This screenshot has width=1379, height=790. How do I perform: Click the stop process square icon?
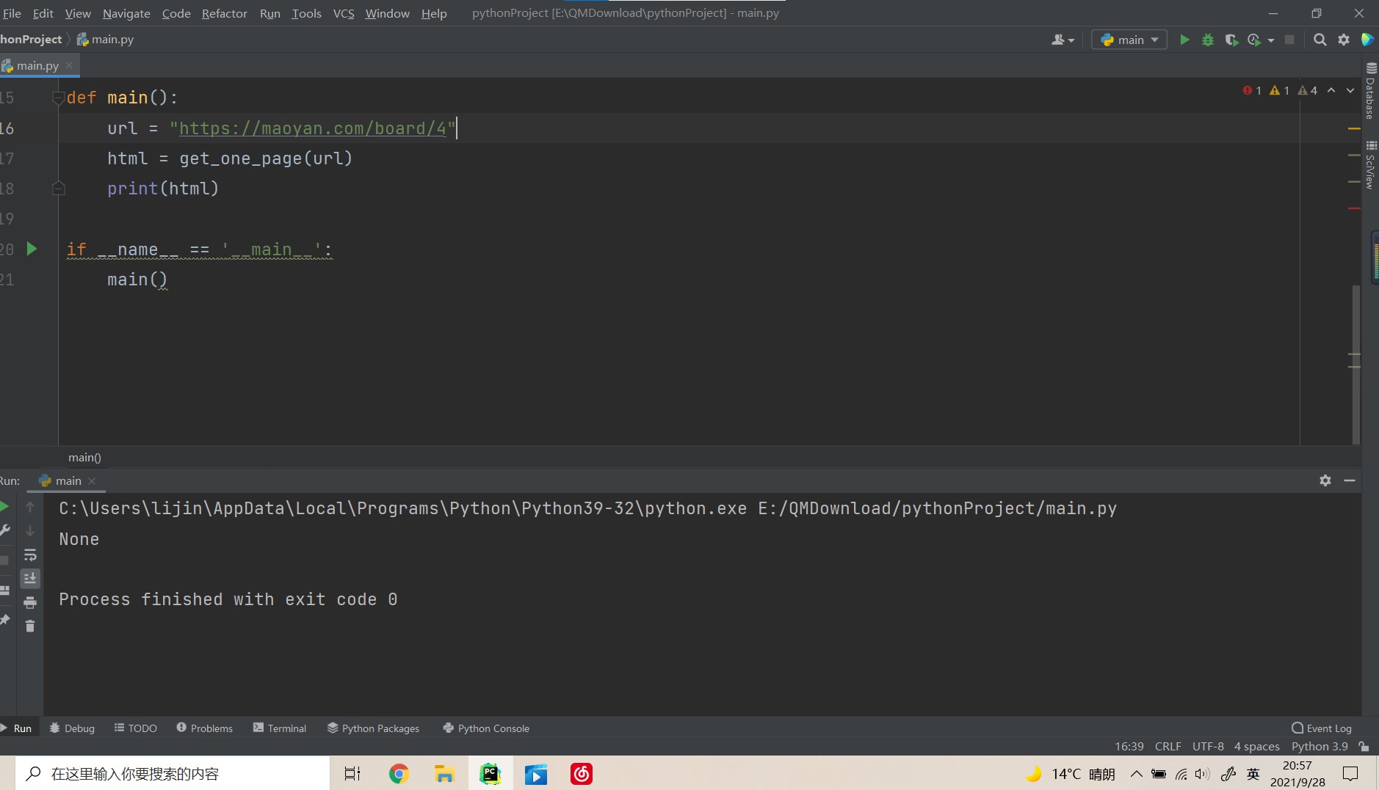coord(1289,40)
